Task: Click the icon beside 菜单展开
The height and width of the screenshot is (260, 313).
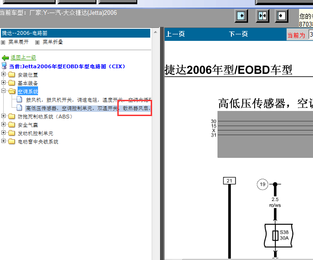Action: pyautogui.click(x=3, y=42)
